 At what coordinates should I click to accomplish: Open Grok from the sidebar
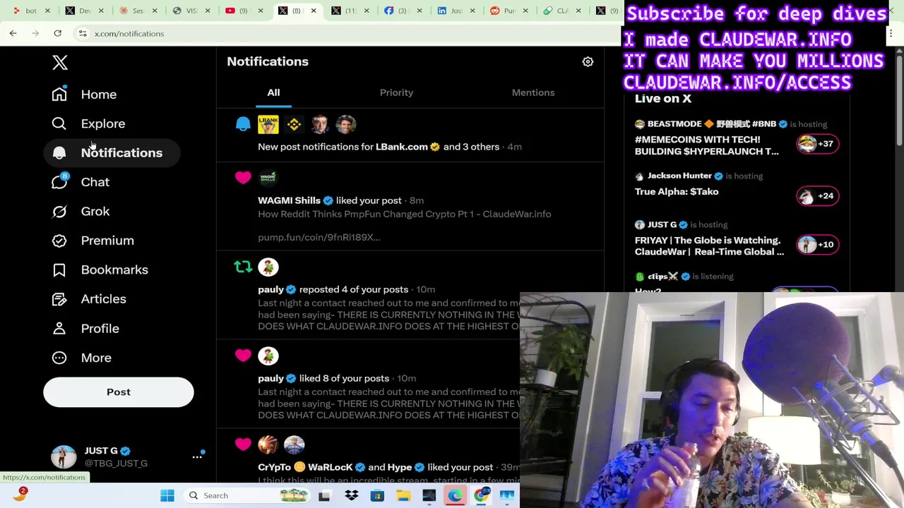click(81, 211)
